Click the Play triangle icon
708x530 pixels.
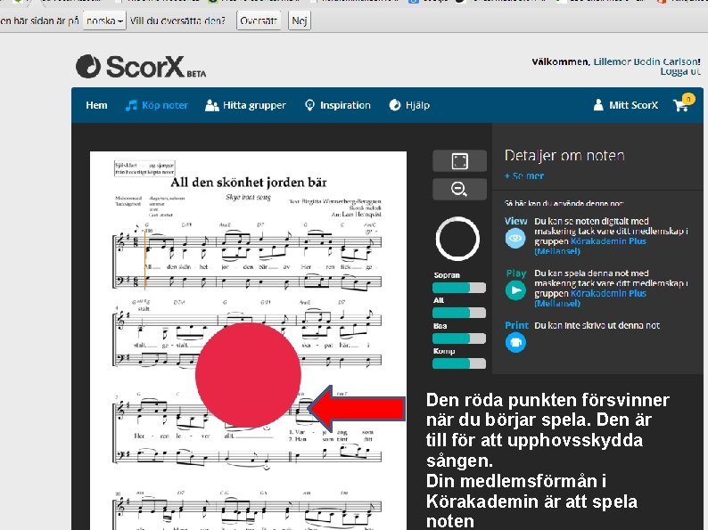point(515,290)
